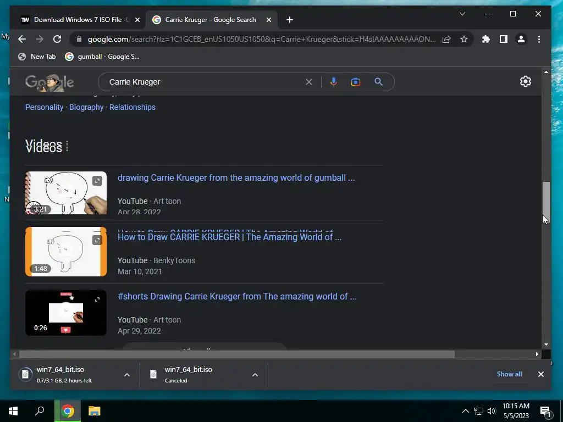563x422 pixels.
Task: Click the address bar URL
Action: [x=261, y=39]
